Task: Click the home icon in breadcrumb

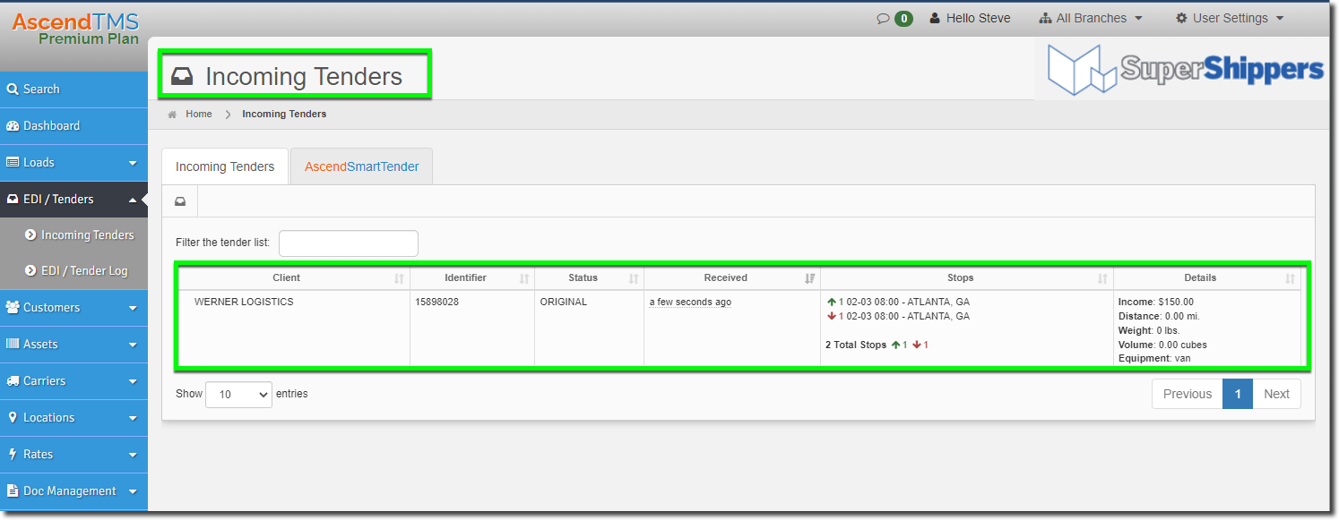Action: click(172, 115)
